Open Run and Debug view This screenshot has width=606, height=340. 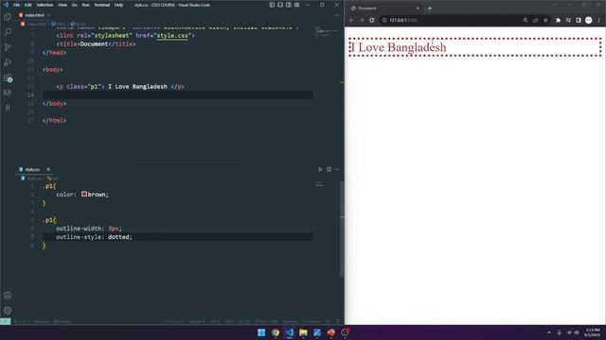coord(8,62)
